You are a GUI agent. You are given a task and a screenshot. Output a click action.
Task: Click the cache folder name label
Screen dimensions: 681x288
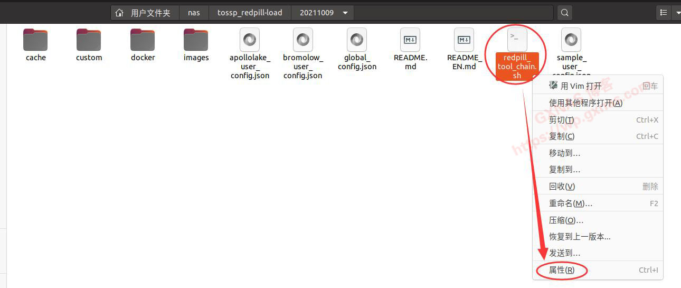click(x=35, y=58)
